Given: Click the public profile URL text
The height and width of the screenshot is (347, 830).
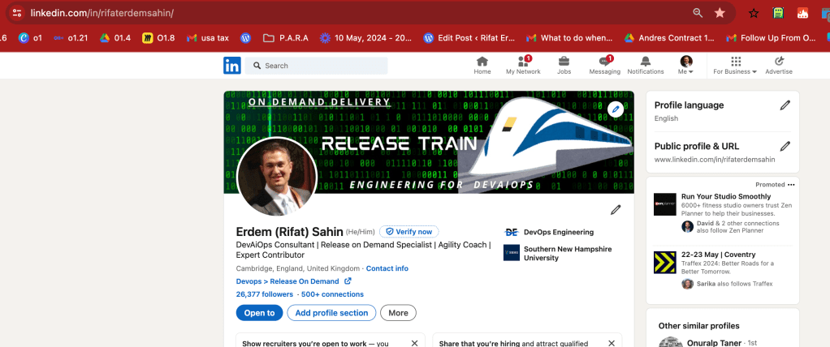Looking at the screenshot, I should pos(715,159).
